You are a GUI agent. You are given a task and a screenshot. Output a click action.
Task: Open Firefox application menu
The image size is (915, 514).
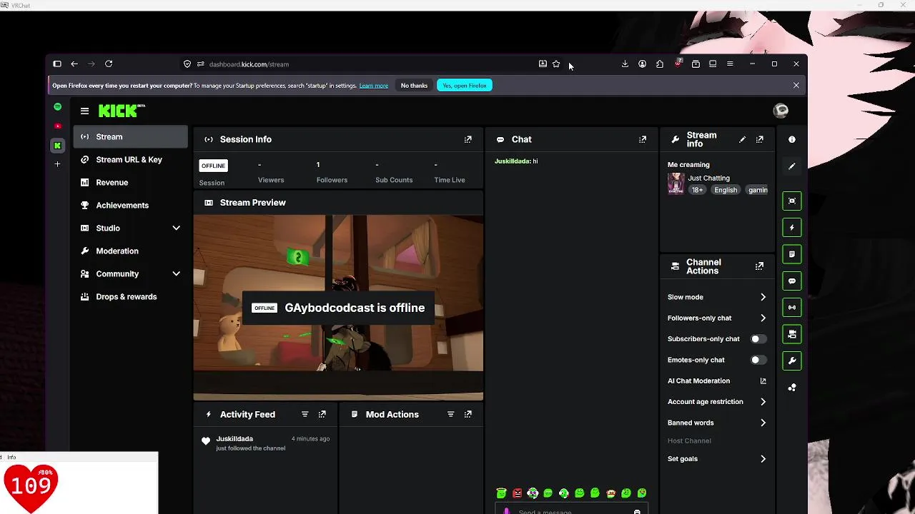click(x=730, y=64)
